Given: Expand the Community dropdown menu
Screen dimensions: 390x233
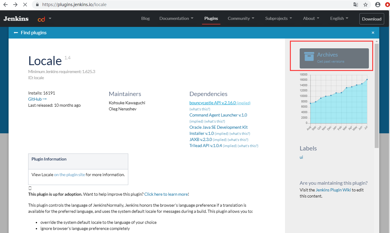Looking at the screenshot, I should [x=241, y=18].
